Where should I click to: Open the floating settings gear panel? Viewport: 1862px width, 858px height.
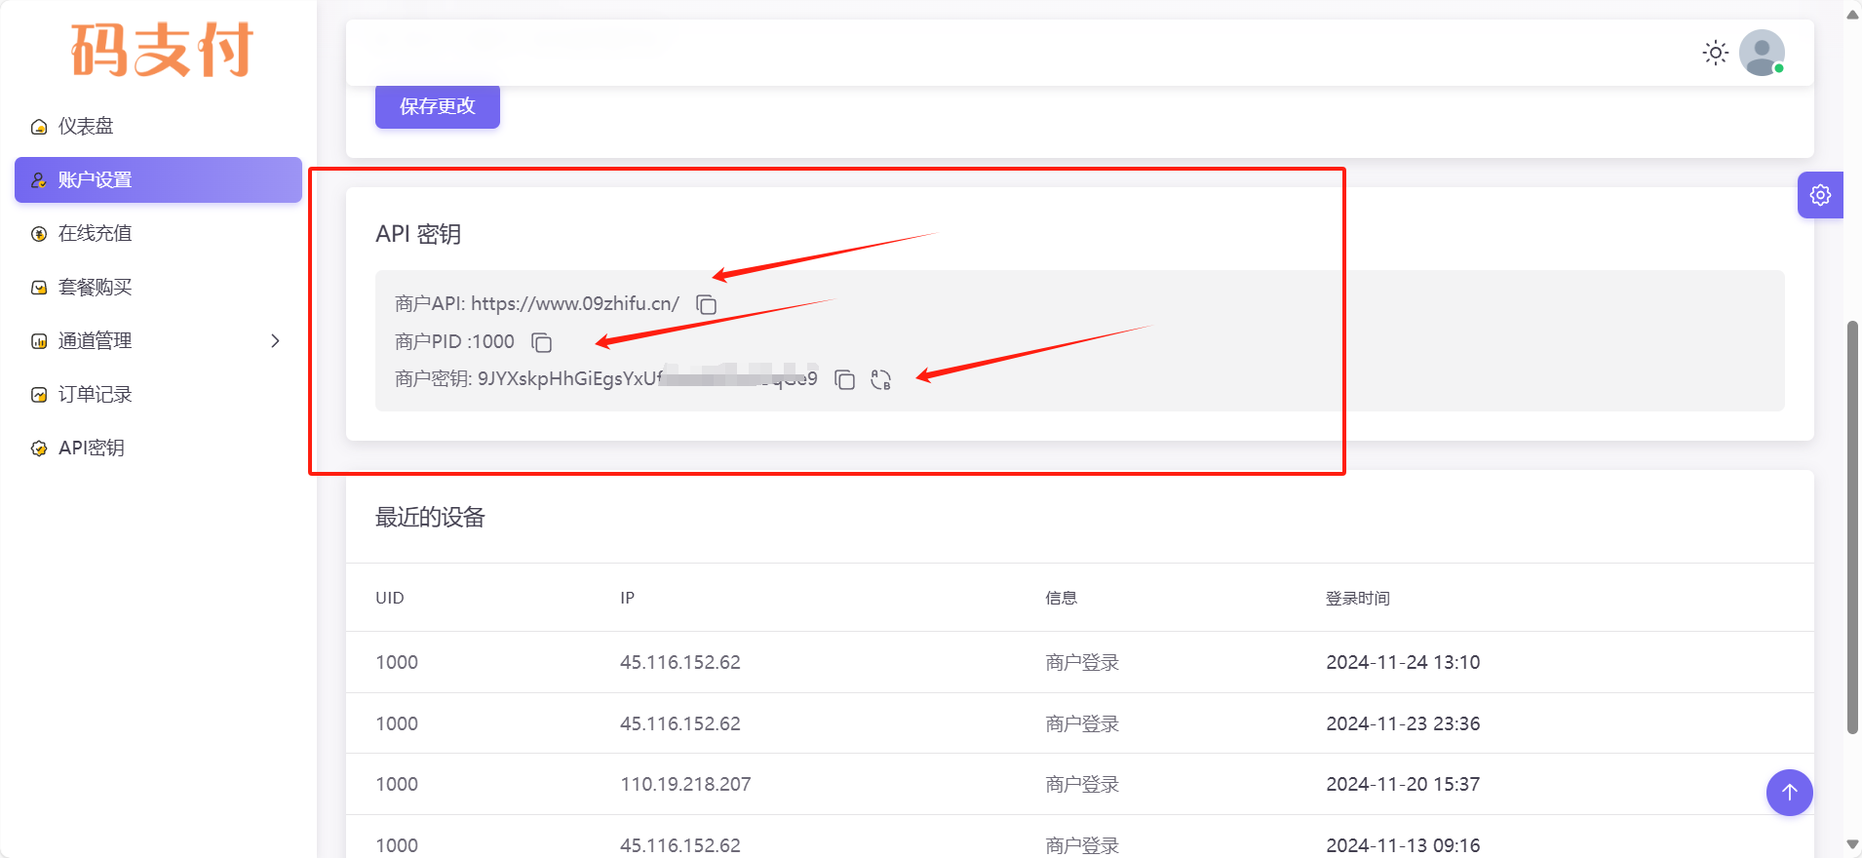click(1819, 195)
